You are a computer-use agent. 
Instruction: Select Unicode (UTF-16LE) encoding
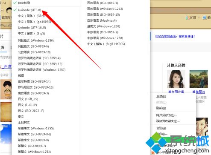point(32,27)
